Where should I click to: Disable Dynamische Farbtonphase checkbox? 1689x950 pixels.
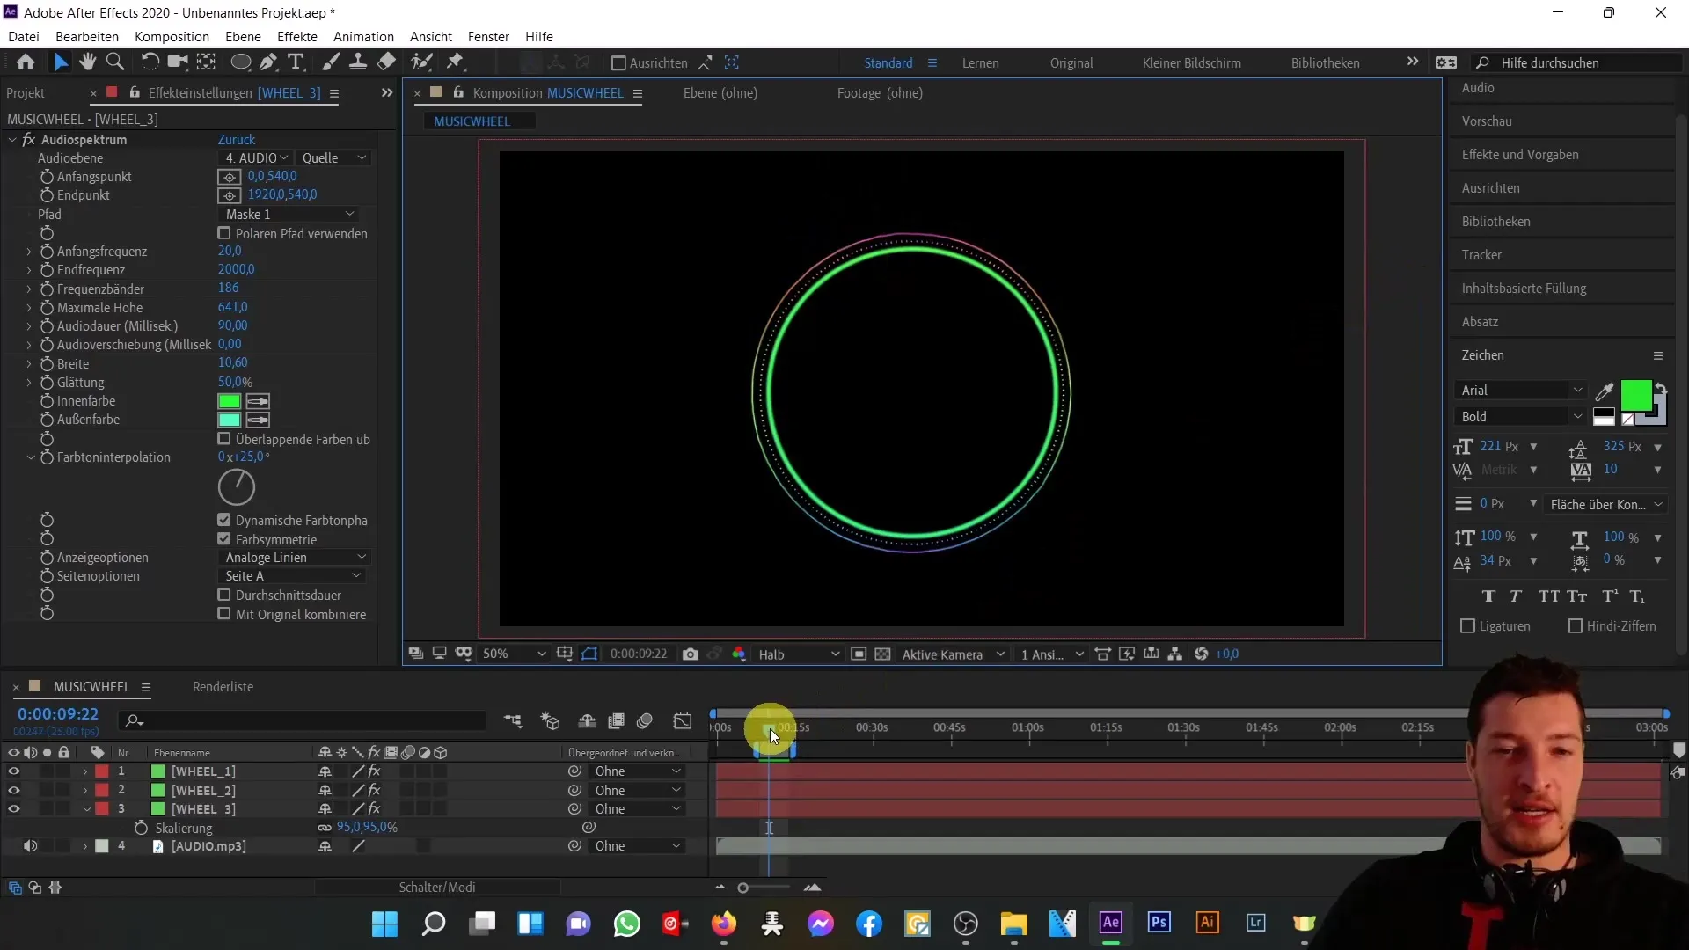tap(224, 521)
